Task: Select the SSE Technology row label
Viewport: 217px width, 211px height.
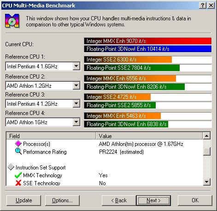Action: (41, 183)
